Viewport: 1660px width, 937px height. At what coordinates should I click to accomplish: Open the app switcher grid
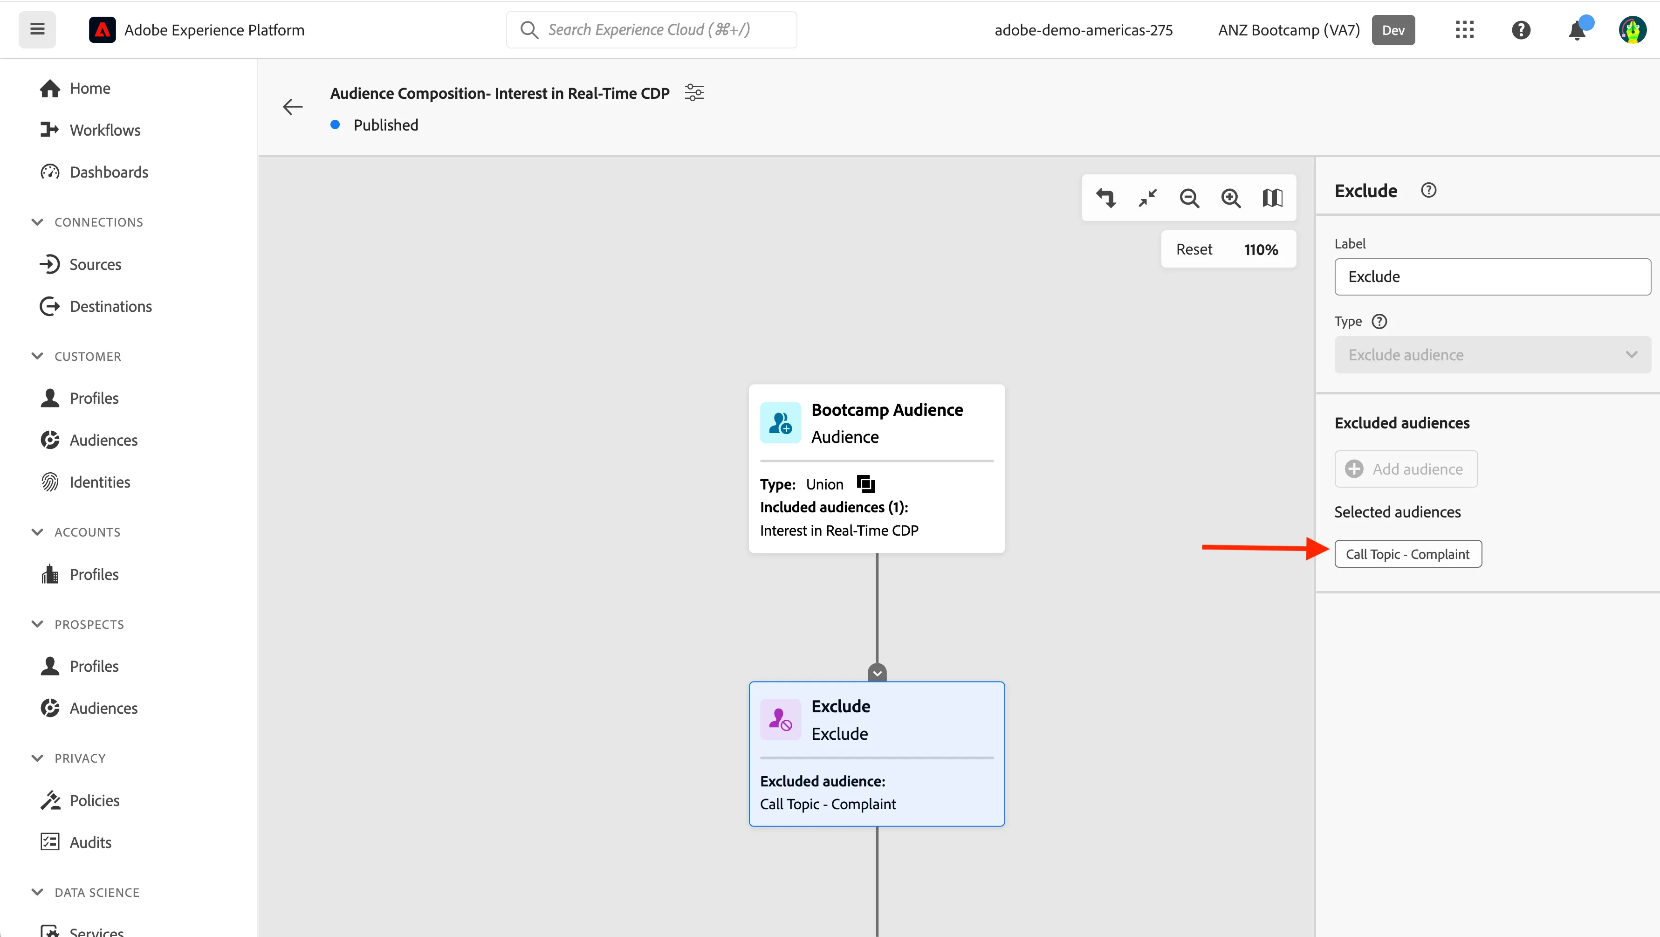1464,30
